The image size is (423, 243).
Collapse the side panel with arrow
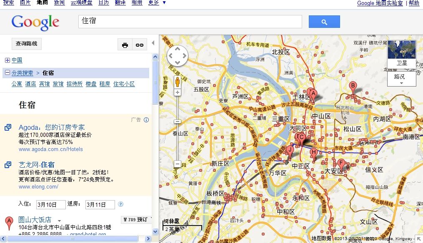tap(153, 43)
